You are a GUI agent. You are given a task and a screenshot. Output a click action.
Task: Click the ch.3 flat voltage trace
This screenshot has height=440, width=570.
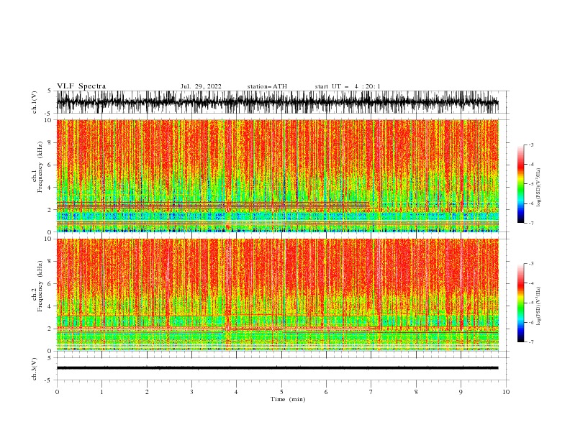click(x=277, y=368)
